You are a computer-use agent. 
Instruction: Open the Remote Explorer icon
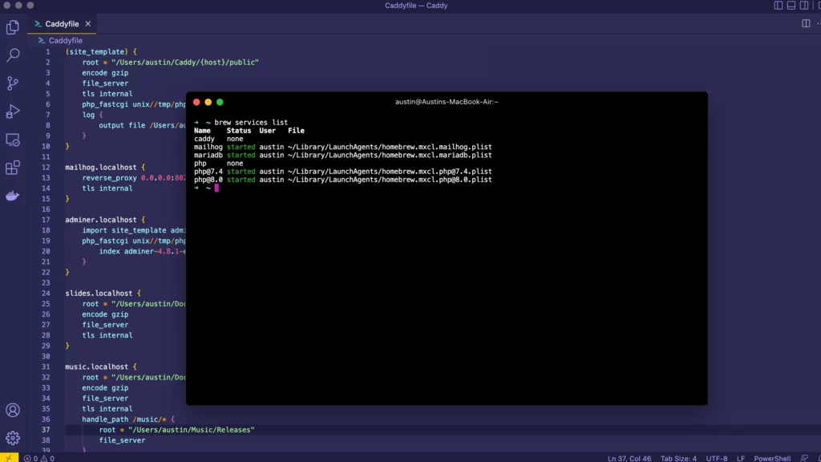coord(13,140)
